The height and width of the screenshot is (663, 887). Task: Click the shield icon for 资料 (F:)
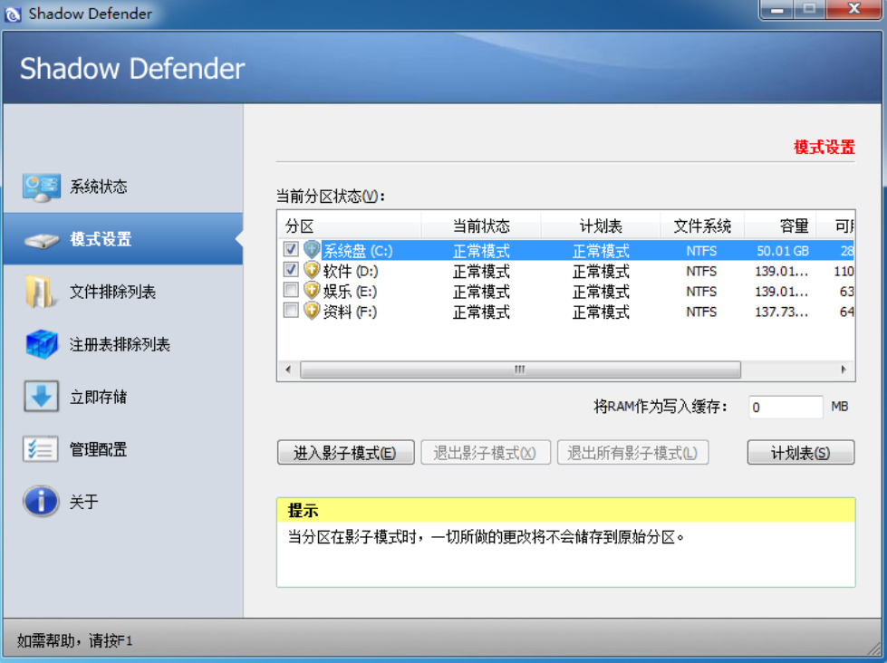point(312,311)
